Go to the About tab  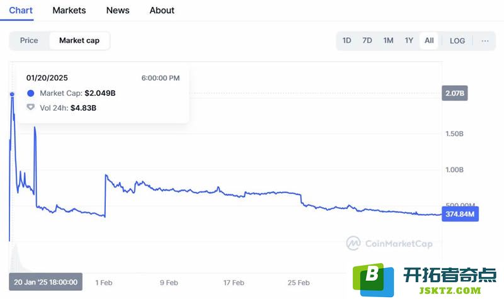(x=162, y=10)
